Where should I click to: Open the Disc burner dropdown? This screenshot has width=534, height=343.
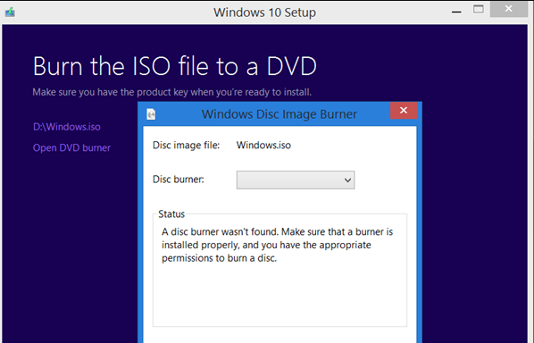point(296,180)
